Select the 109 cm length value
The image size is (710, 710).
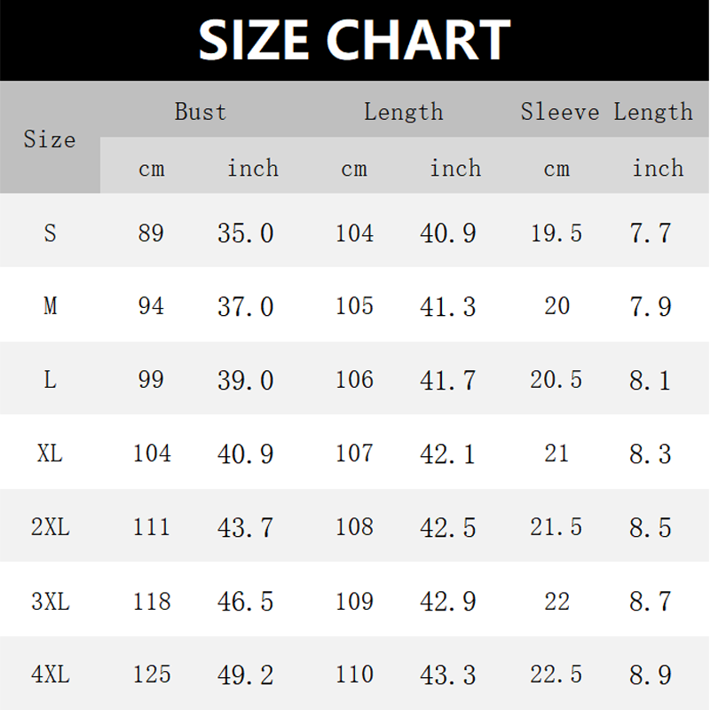(354, 602)
